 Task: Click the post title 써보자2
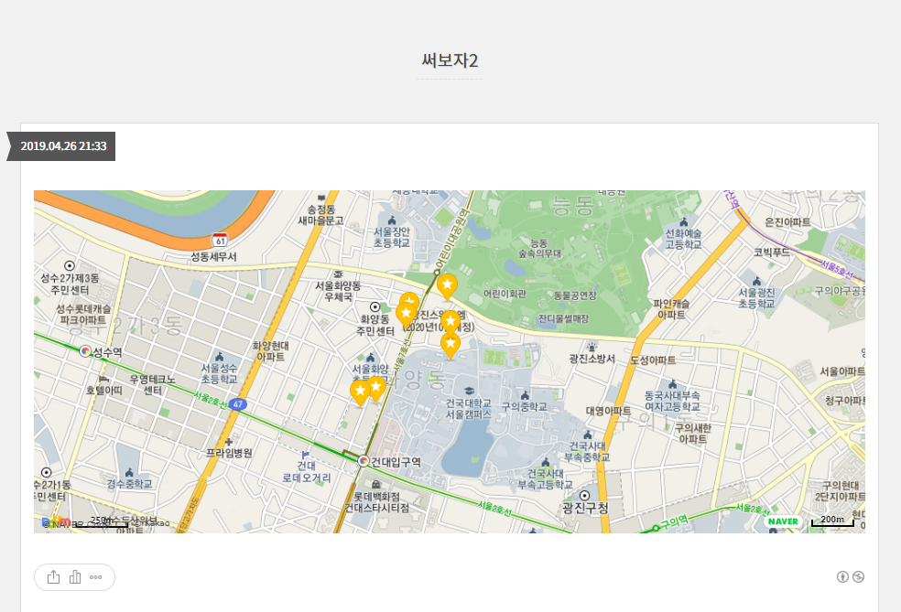tap(450, 60)
